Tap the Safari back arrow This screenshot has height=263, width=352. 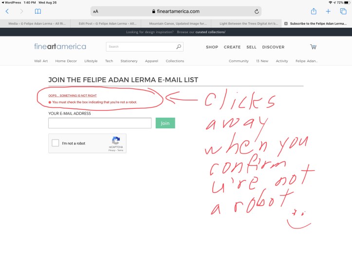[x=7, y=11]
